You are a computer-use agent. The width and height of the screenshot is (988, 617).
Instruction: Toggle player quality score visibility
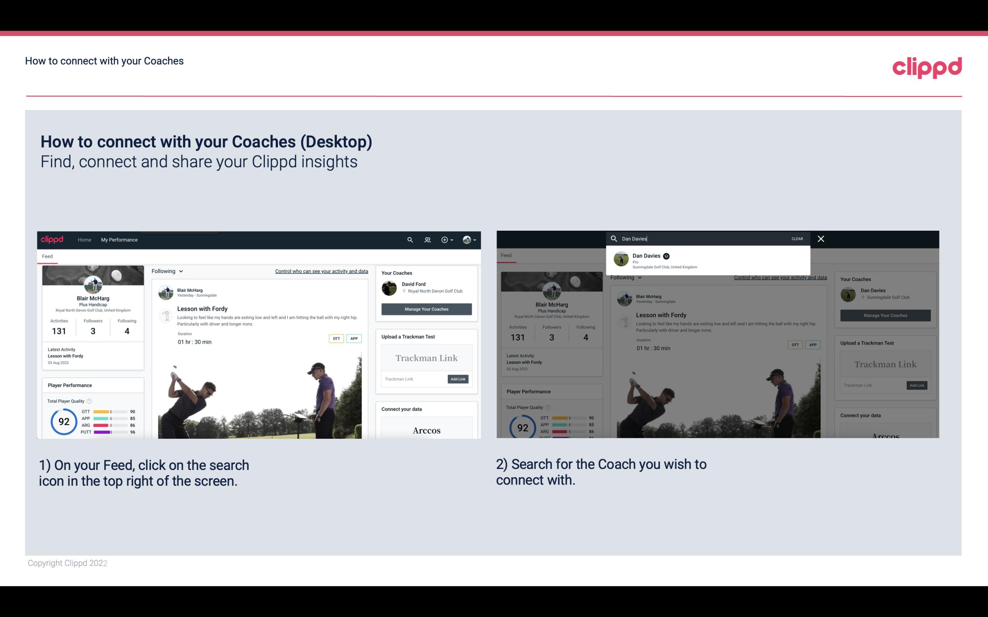click(88, 400)
